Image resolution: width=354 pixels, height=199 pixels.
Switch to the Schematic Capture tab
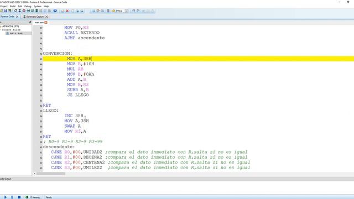pos(35,17)
